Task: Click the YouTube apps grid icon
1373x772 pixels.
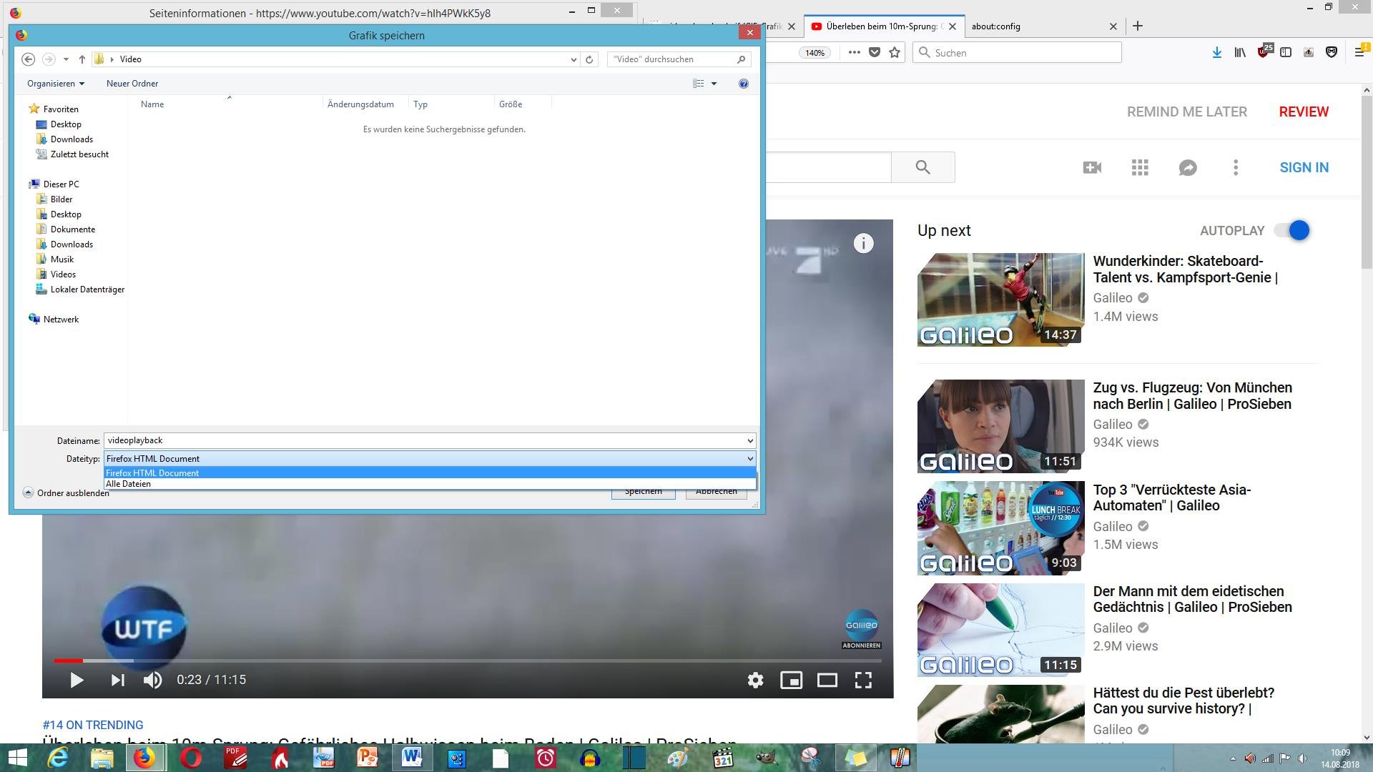Action: tap(1140, 167)
